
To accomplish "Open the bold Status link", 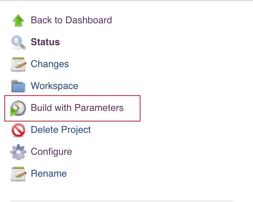I will pos(45,42).
